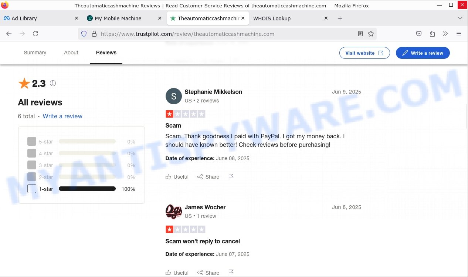This screenshot has height=277, width=468.
Task: Click the 3-star 0% rating bar
Action: point(87,165)
